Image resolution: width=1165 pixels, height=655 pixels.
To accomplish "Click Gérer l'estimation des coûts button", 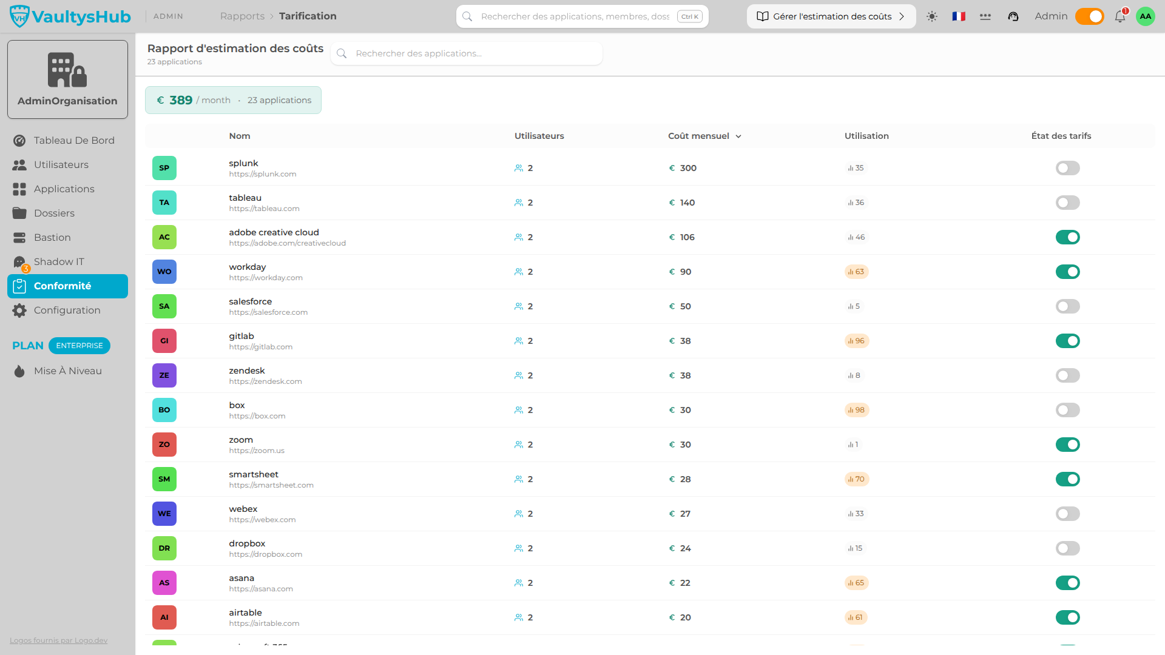I will [831, 16].
